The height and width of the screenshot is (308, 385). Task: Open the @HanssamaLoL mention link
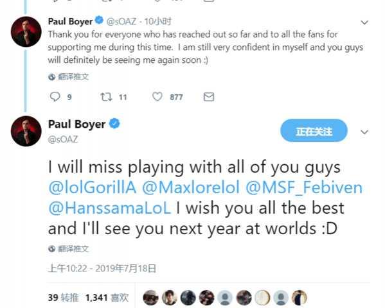tap(109, 208)
